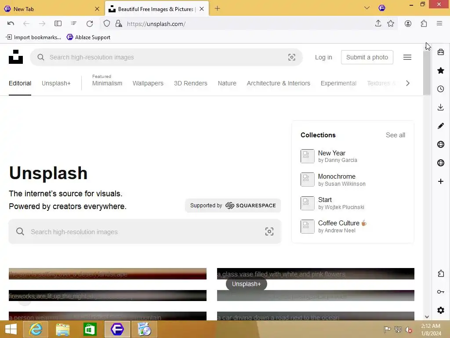Expand the list all tabs dropdown arrow

pos(367,8)
